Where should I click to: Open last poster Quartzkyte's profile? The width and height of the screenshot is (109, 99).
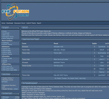pyautogui.click(x=102, y=47)
